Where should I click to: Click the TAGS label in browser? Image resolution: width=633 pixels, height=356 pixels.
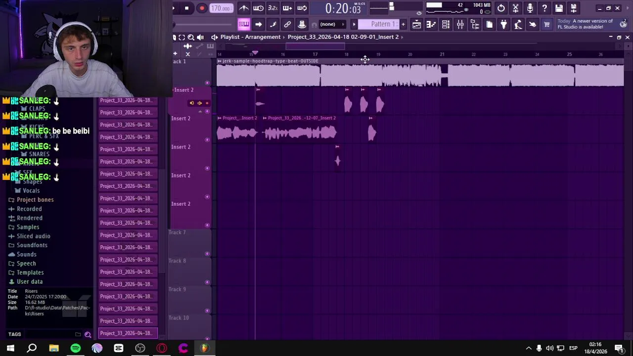pos(14,334)
